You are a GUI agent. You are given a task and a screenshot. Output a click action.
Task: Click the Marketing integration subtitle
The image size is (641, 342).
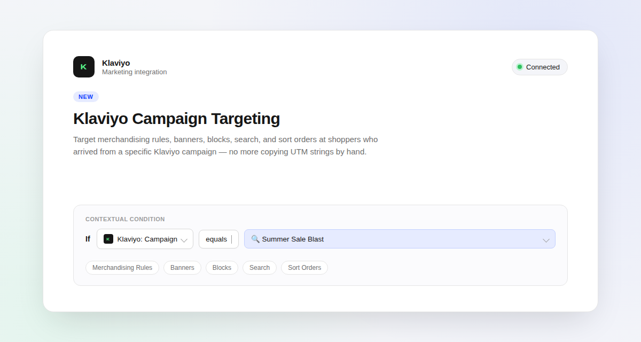pos(135,72)
